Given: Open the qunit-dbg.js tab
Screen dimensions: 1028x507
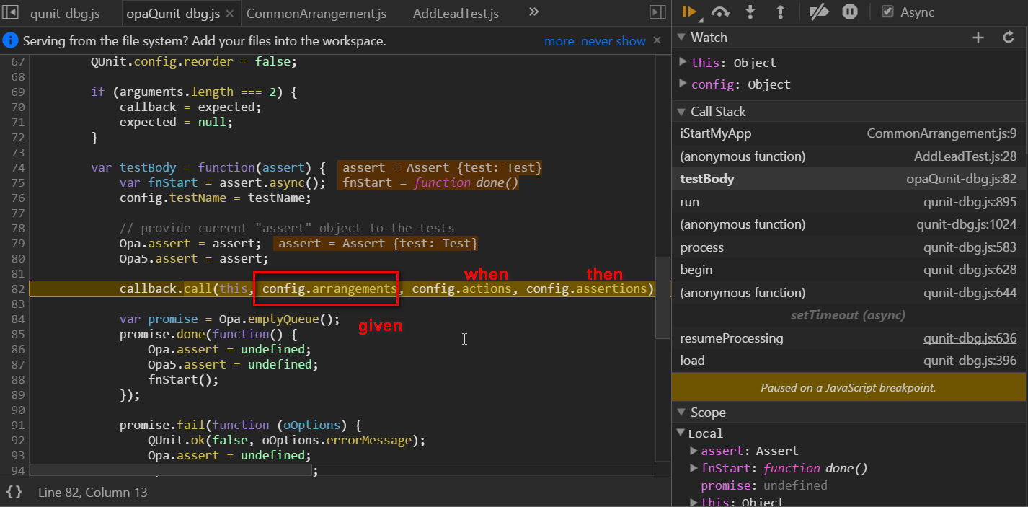Looking at the screenshot, I should click(65, 14).
